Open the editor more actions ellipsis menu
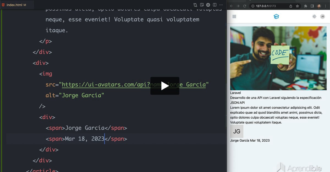The height and width of the screenshot is (172, 330). coord(221,5)
